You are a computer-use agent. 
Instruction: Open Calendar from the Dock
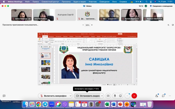tap(84, 104)
